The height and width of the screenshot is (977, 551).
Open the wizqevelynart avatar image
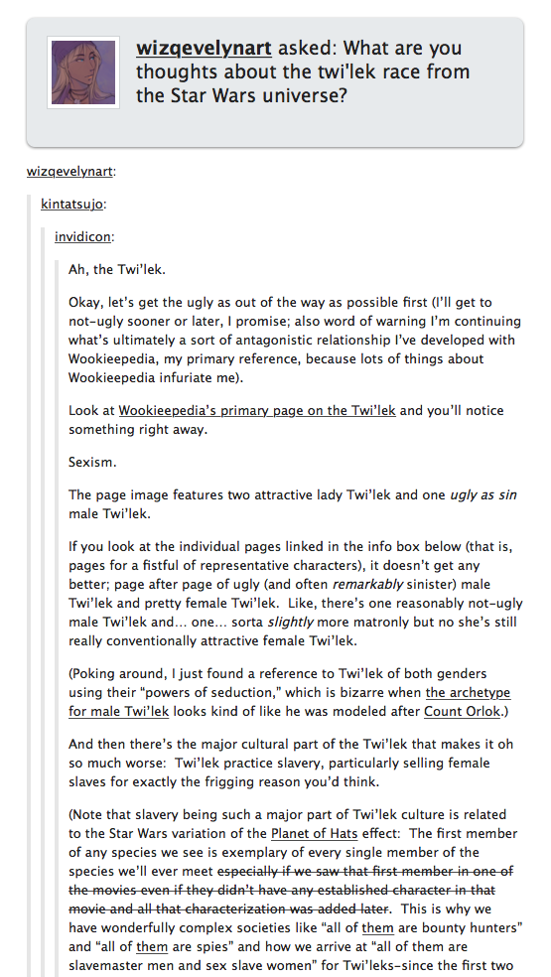pyautogui.click(x=83, y=72)
